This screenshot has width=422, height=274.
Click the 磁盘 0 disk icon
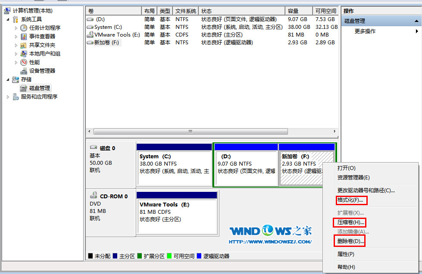point(94,147)
